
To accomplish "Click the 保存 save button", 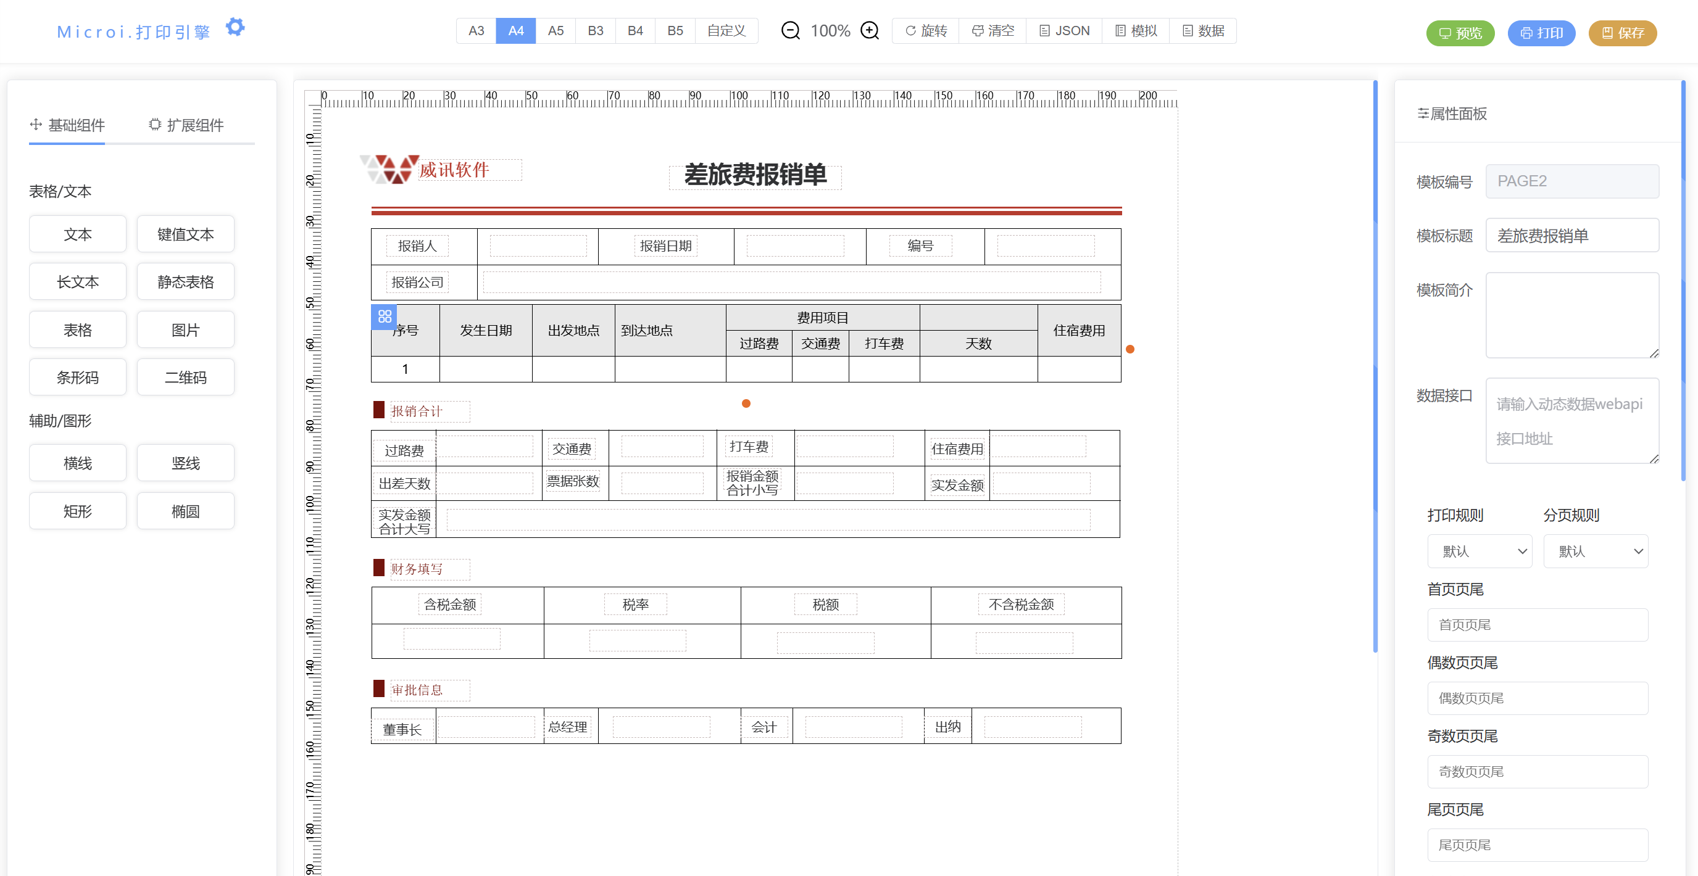I will (1623, 33).
